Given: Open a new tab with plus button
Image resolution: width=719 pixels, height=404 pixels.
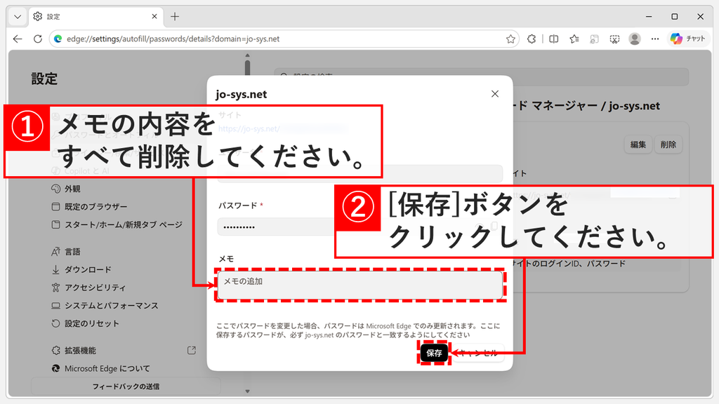Looking at the screenshot, I should pyautogui.click(x=175, y=17).
